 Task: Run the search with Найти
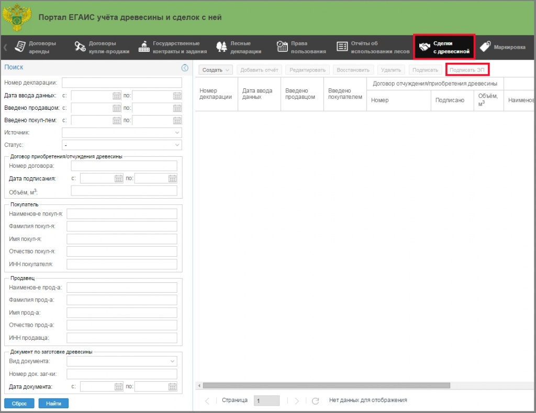(54, 404)
